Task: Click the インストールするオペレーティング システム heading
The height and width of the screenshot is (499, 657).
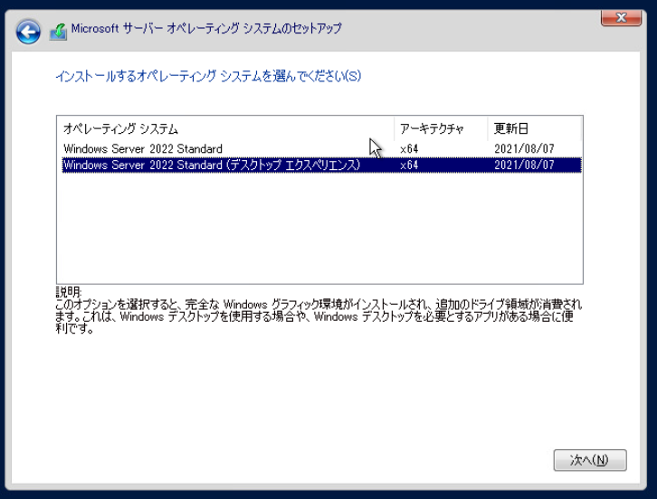Action: click(x=208, y=76)
